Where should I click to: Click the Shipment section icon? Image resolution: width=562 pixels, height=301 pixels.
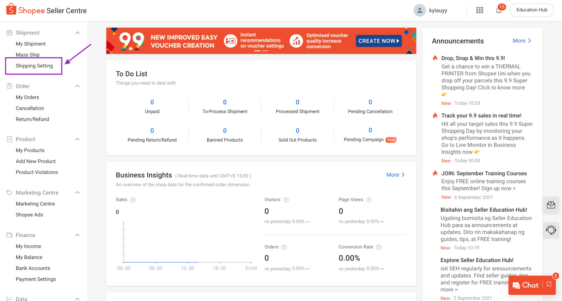pos(9,33)
